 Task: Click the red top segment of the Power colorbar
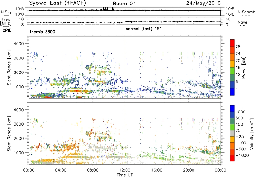(x=232, y=43)
